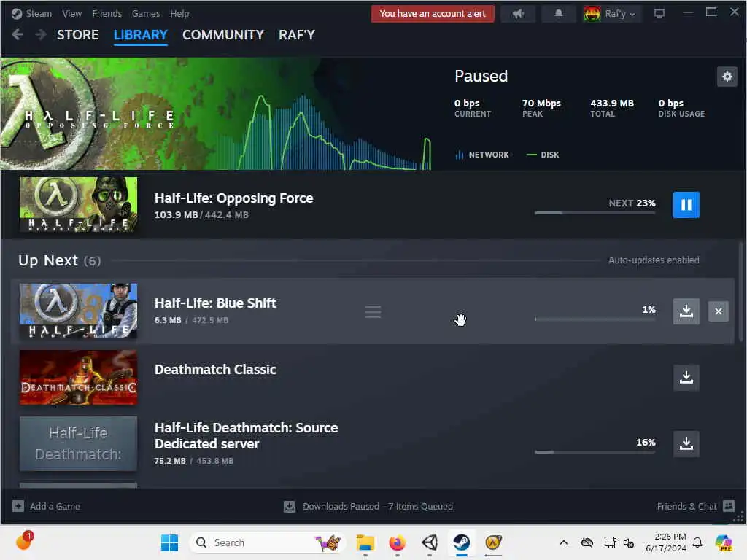Open Friends & Chat
The image size is (747, 560).
686,506
